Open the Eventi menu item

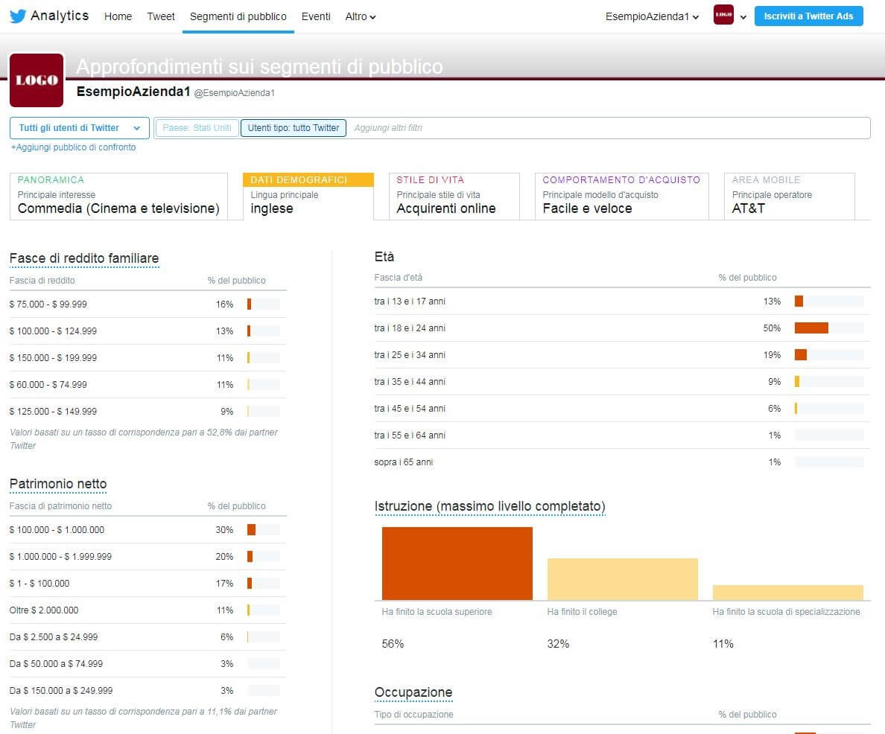coord(316,16)
